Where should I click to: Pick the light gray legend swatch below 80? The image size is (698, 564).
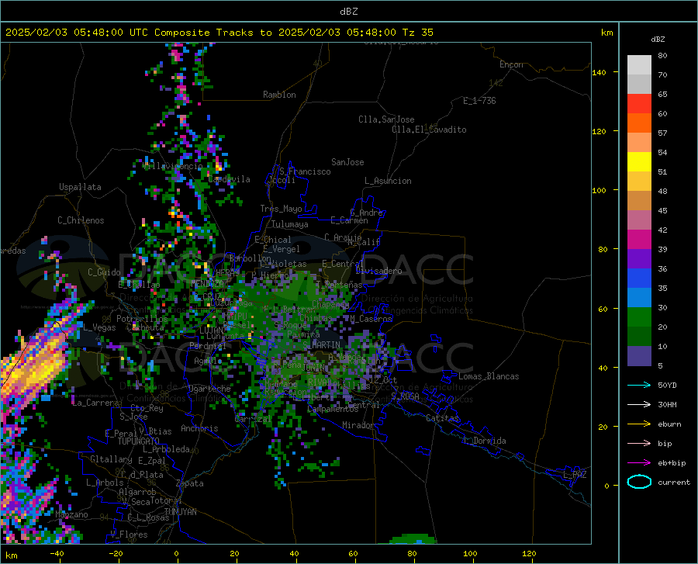coord(639,65)
